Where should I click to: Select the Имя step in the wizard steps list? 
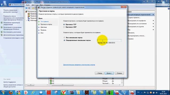coord(42,33)
